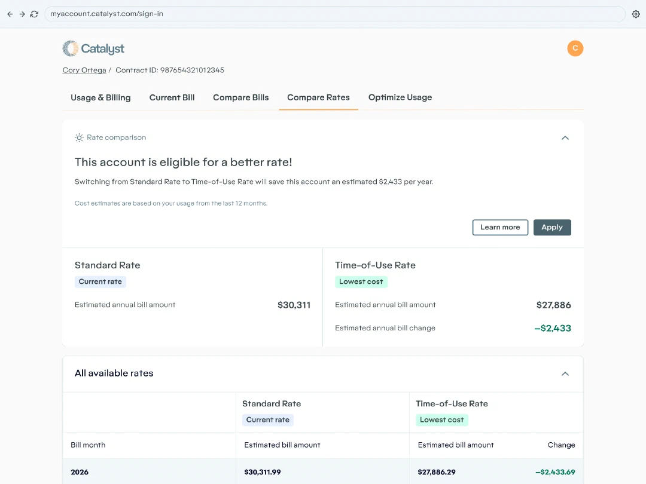Click the Learn more button
The image size is (646, 484).
[500, 227]
